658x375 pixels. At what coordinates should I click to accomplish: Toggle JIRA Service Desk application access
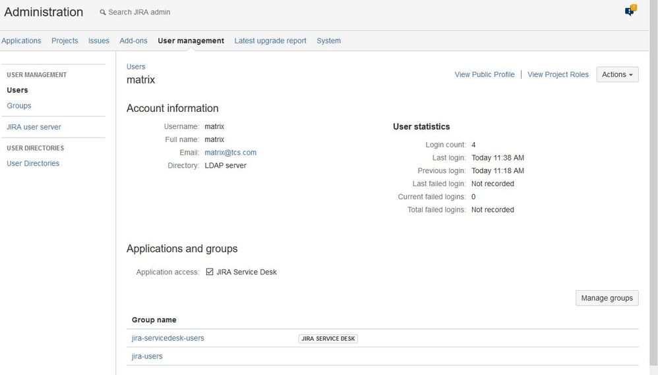click(210, 272)
